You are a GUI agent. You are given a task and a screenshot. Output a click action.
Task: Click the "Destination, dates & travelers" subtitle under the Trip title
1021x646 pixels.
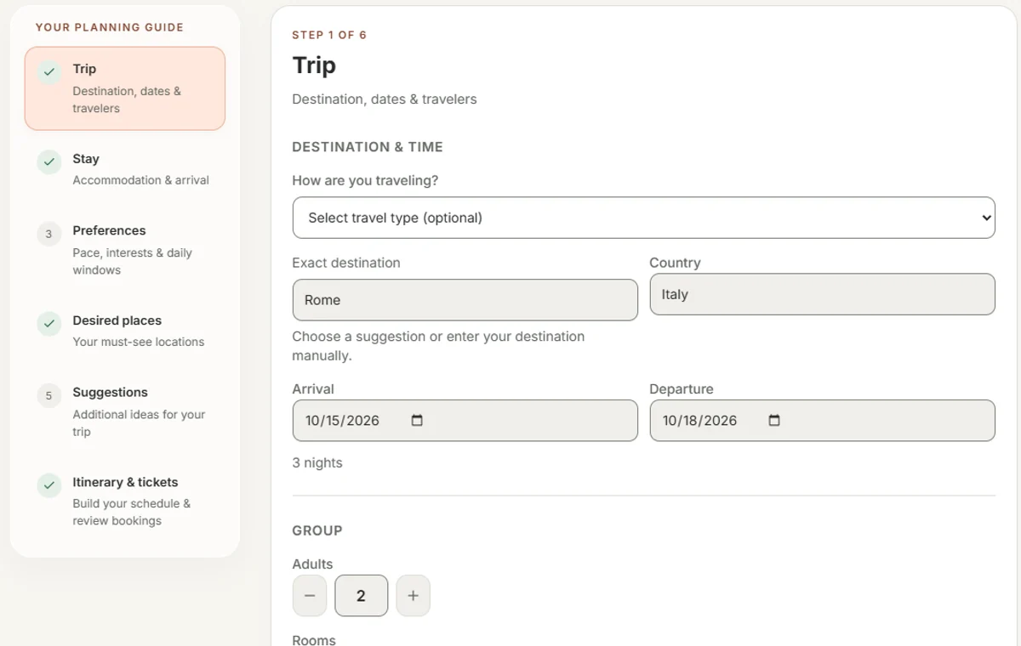385,99
